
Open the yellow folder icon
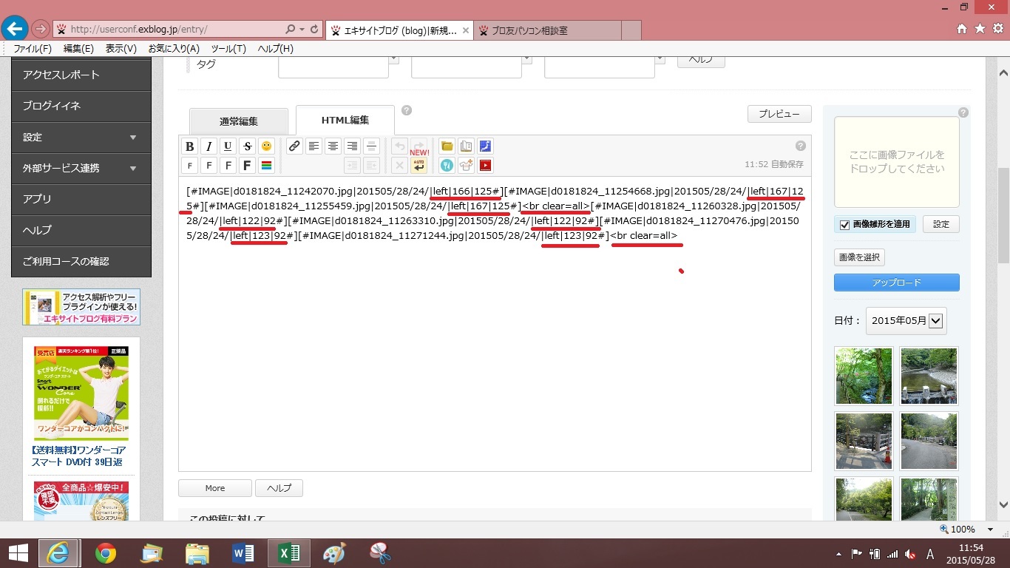click(x=447, y=146)
